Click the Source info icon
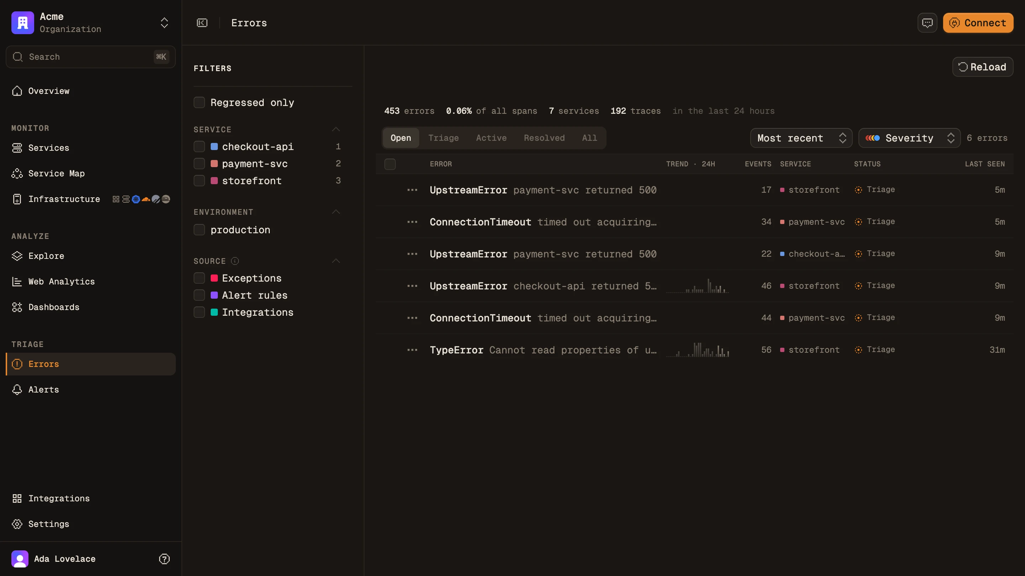 (235, 261)
